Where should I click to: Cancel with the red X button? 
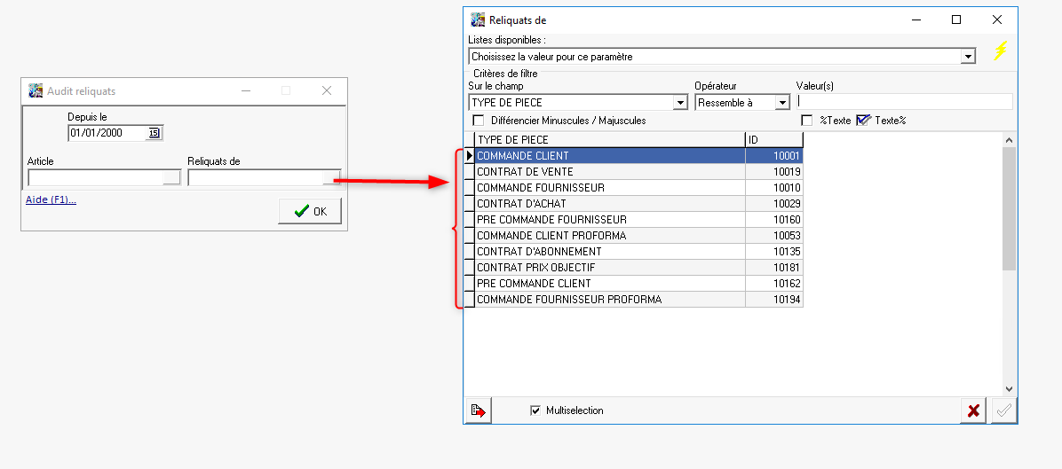coord(973,410)
